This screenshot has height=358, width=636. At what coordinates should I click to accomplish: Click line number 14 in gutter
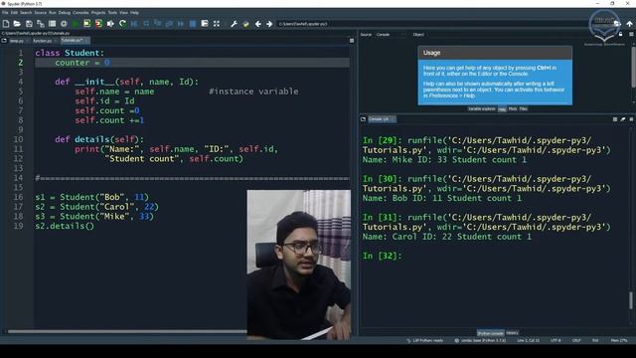pyautogui.click(x=18, y=178)
